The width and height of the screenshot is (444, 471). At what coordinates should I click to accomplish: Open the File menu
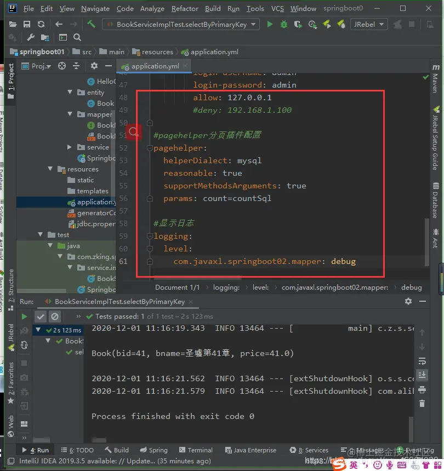click(29, 8)
